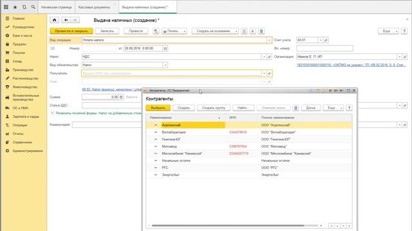
Task: Open 68.02 Налог account link
Action: 112,90
